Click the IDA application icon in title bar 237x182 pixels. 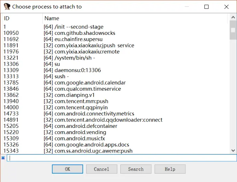coord(7,6)
